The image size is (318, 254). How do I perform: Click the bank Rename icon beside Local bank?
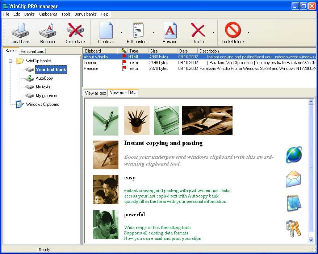click(48, 30)
